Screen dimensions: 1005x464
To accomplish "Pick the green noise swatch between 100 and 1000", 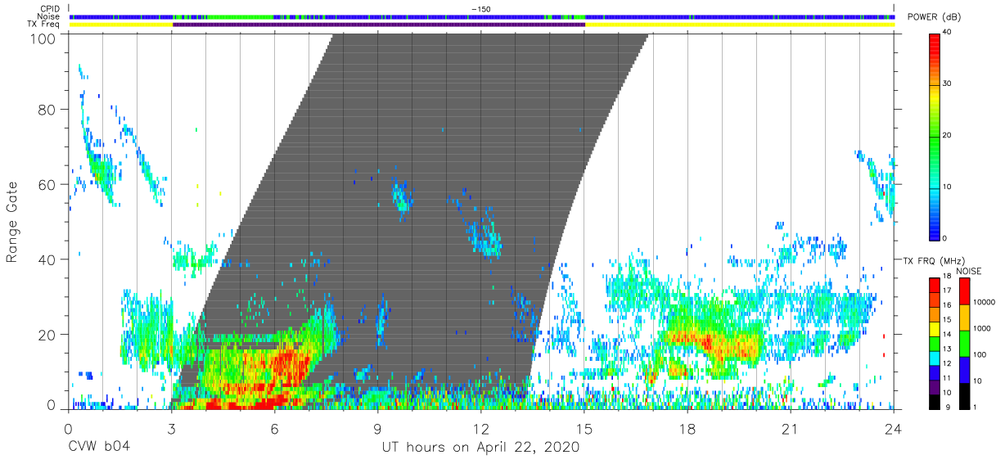I will click(963, 342).
